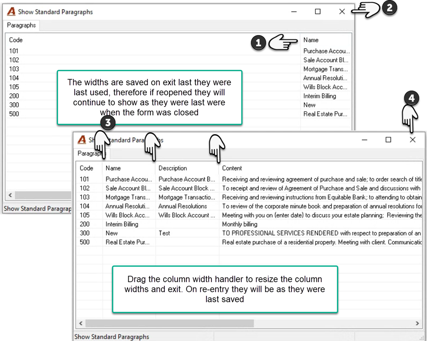The width and height of the screenshot is (427, 341).
Task: Select code 101 in the front window
Action: point(84,179)
